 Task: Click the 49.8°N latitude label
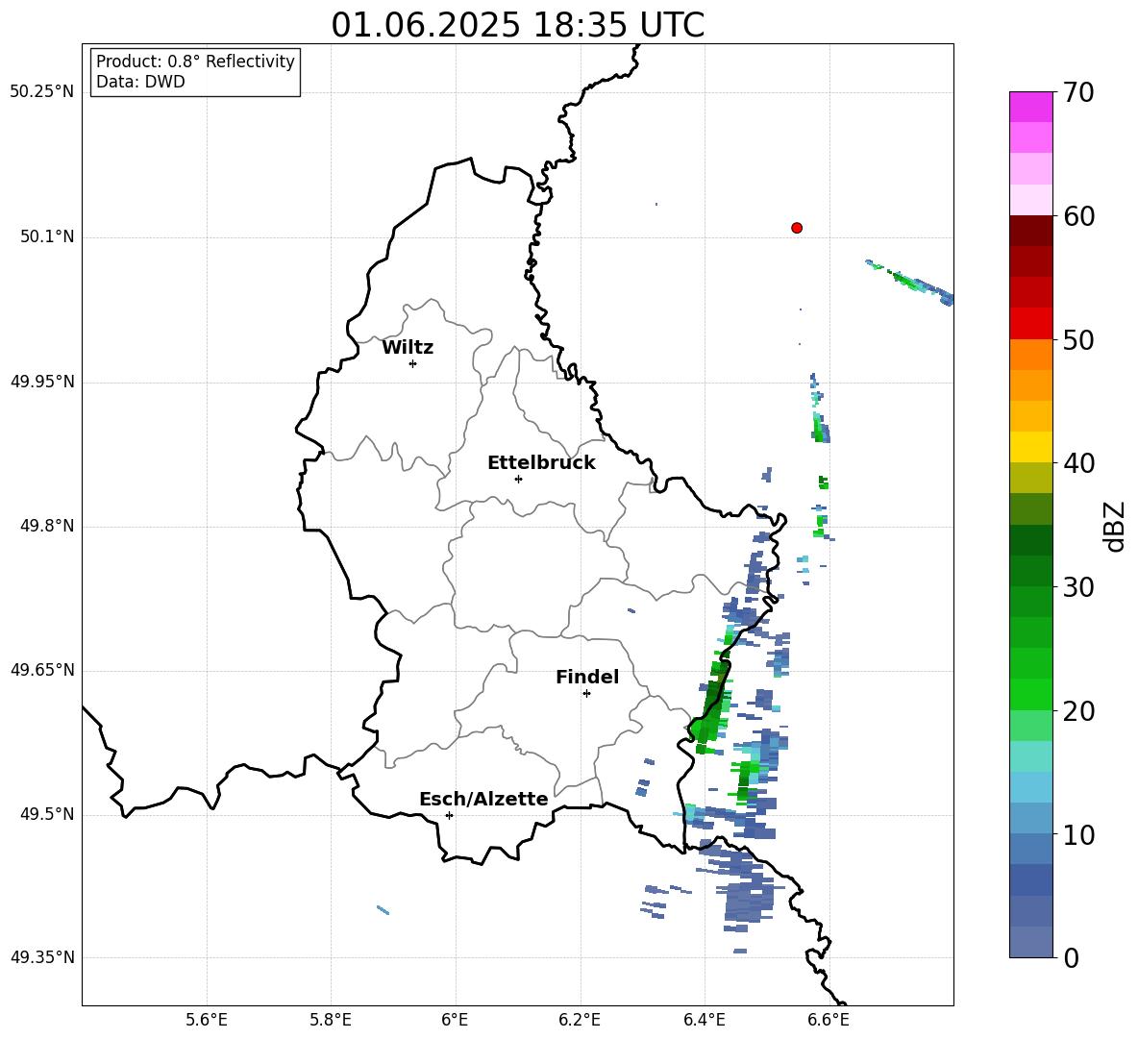tap(47, 526)
